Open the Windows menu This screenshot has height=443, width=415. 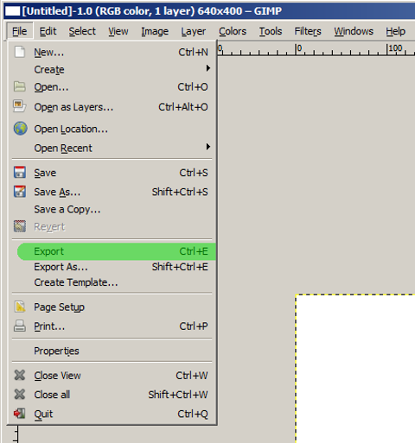pyautogui.click(x=354, y=31)
